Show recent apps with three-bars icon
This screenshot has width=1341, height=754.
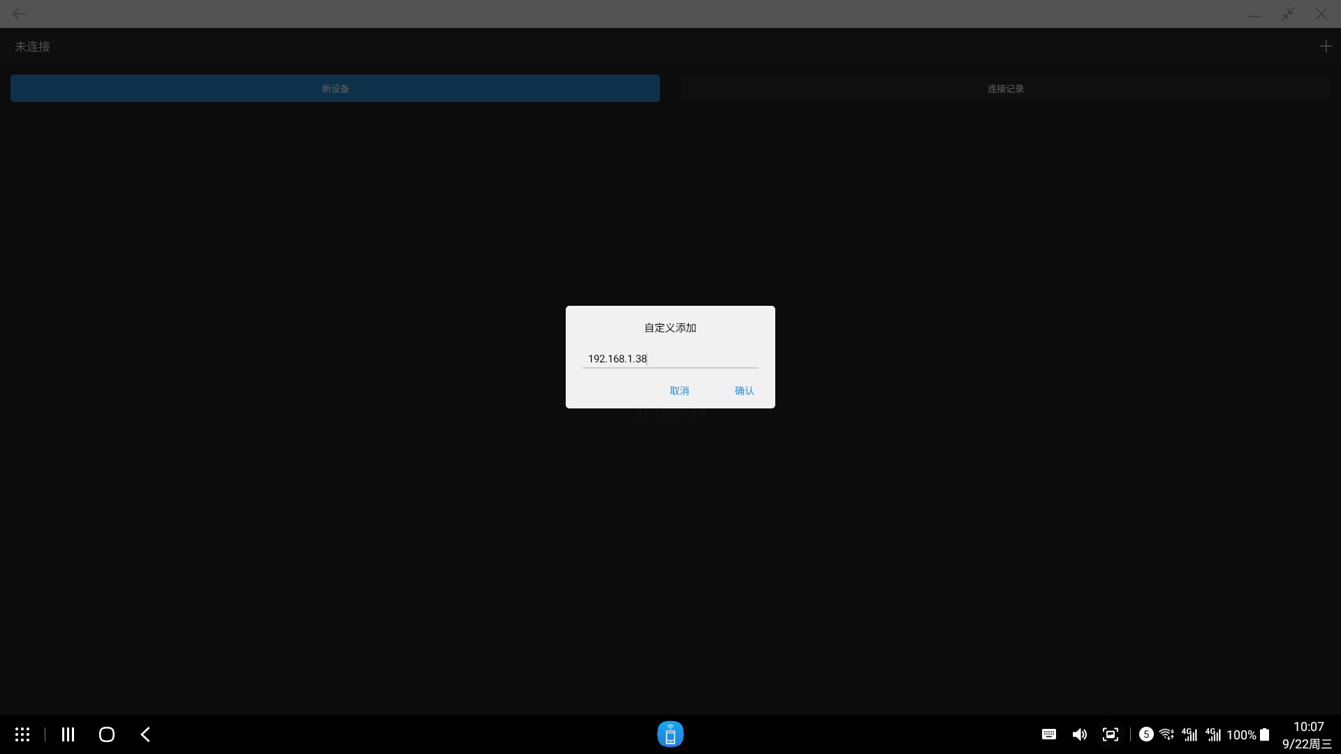click(x=68, y=734)
